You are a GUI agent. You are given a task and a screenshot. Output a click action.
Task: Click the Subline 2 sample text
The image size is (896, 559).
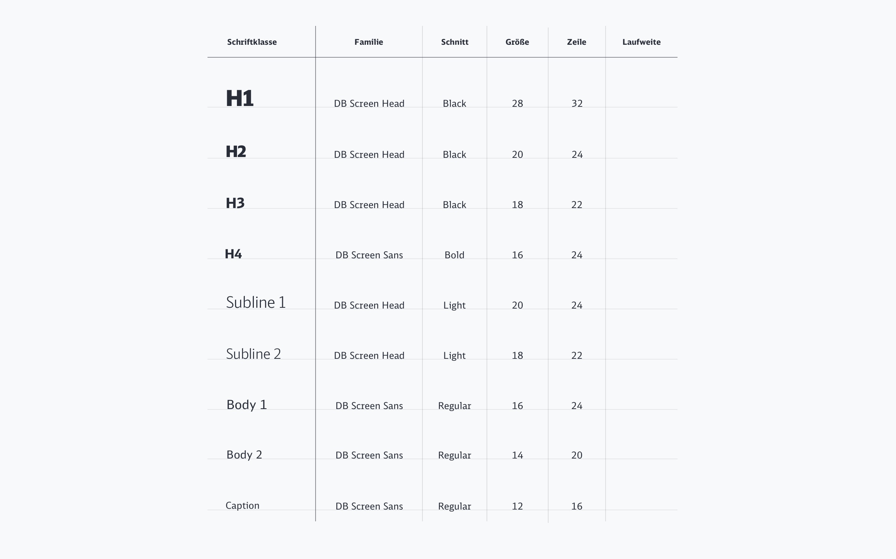point(253,354)
